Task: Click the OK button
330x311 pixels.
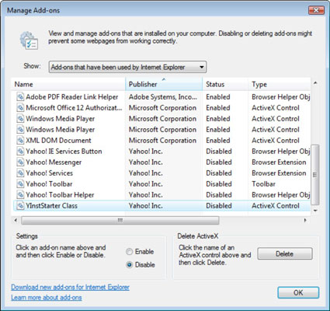Action: [298, 292]
